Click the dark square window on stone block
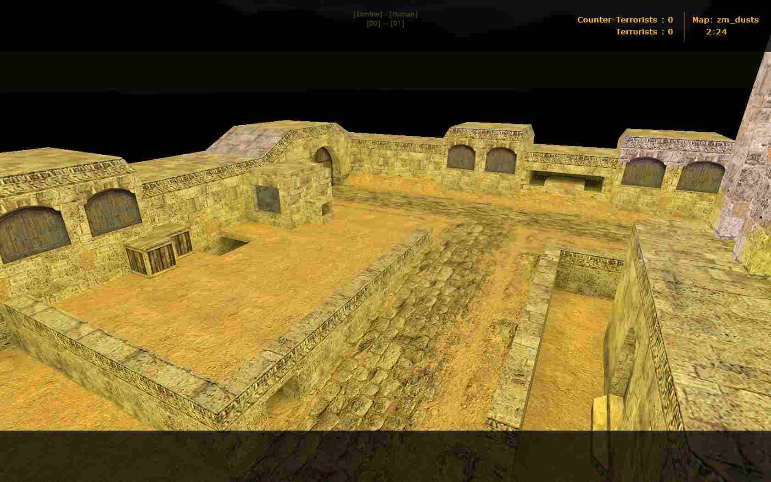 [268, 199]
